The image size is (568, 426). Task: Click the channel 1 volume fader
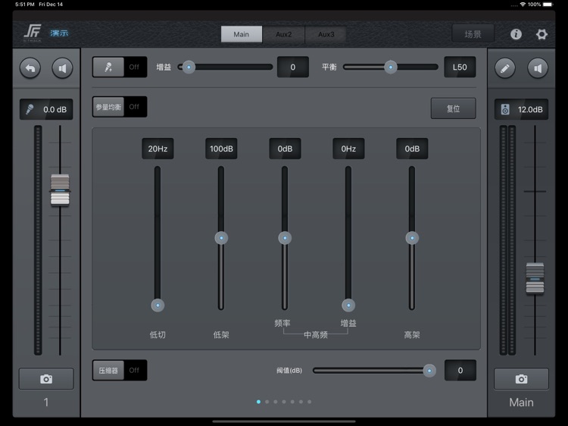click(x=60, y=190)
